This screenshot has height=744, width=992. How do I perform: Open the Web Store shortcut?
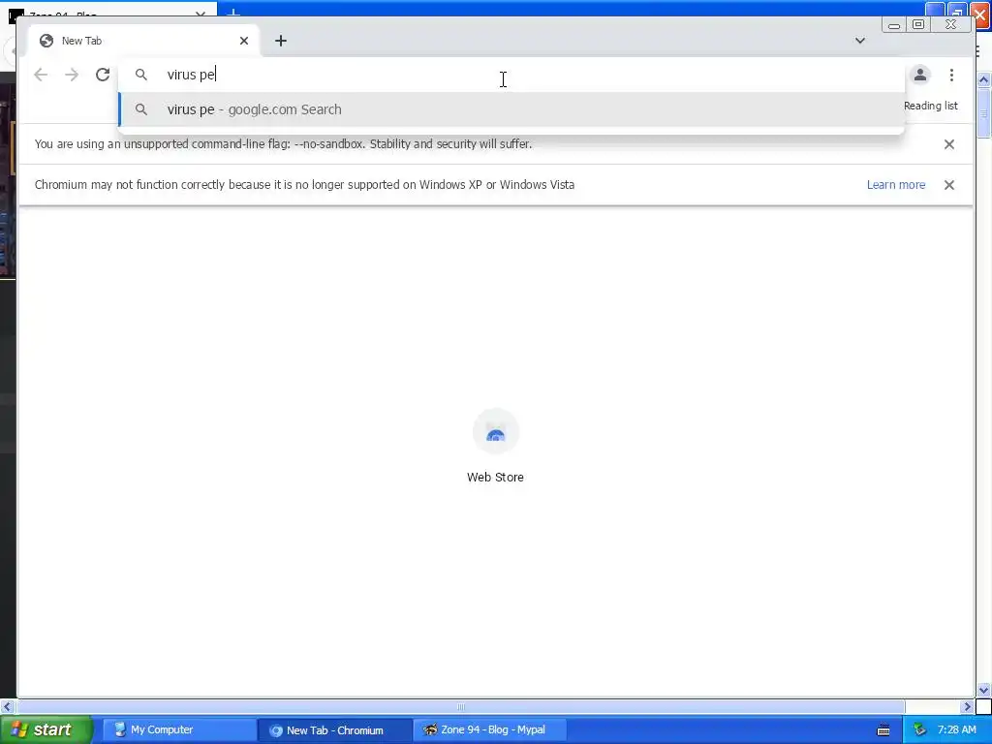point(495,446)
